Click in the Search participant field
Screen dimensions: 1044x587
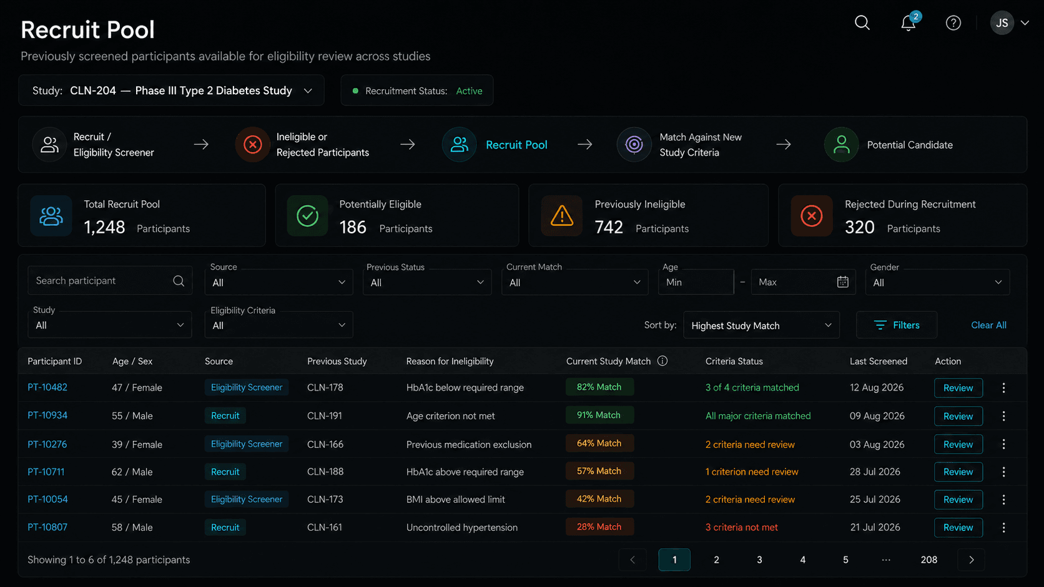(110, 281)
